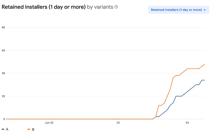
Task: Click the 60 value on the y-axis
Action: pos(3,50)
